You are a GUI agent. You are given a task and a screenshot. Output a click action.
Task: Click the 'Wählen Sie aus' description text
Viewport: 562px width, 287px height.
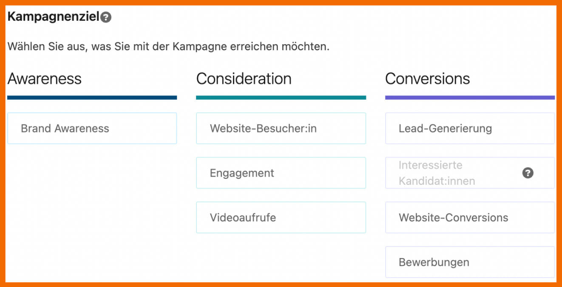click(168, 46)
